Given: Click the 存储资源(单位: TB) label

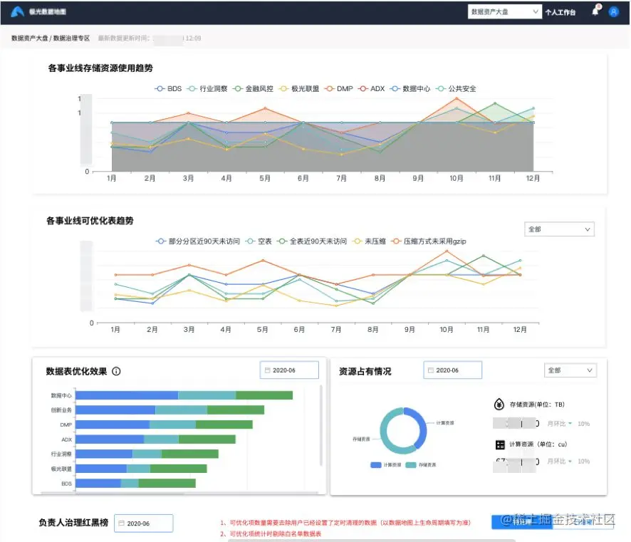Looking at the screenshot, I should click(537, 405).
